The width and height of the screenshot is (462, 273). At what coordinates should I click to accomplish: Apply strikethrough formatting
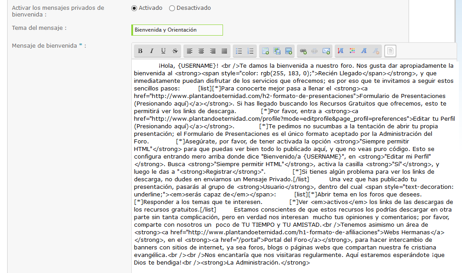click(x=175, y=51)
